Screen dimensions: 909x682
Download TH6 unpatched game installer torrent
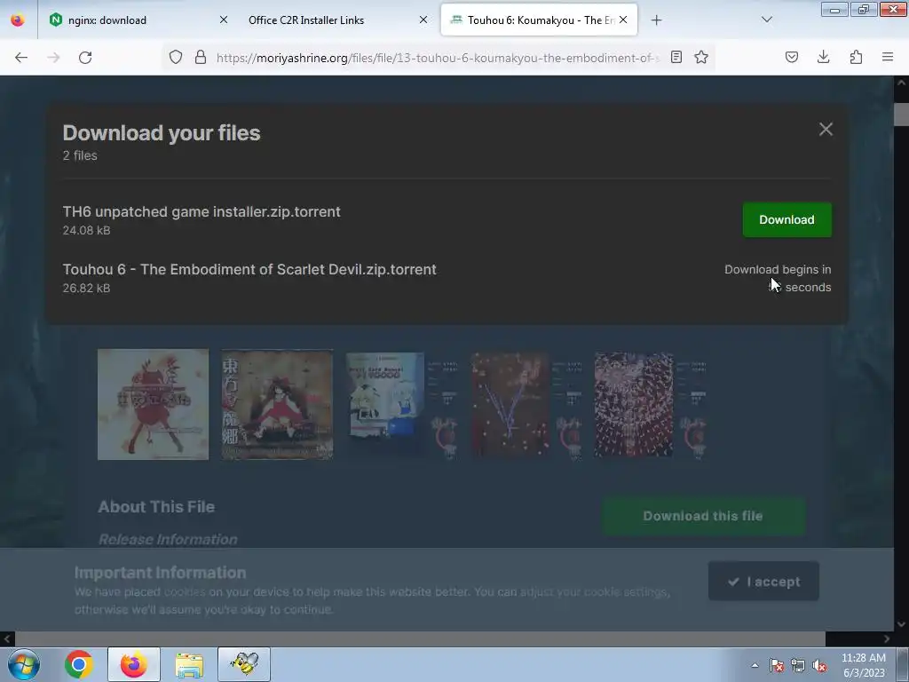point(786,220)
